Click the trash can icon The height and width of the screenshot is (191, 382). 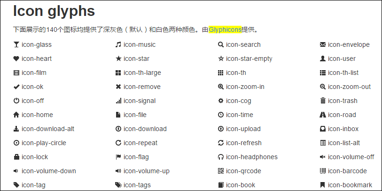pos(323,101)
